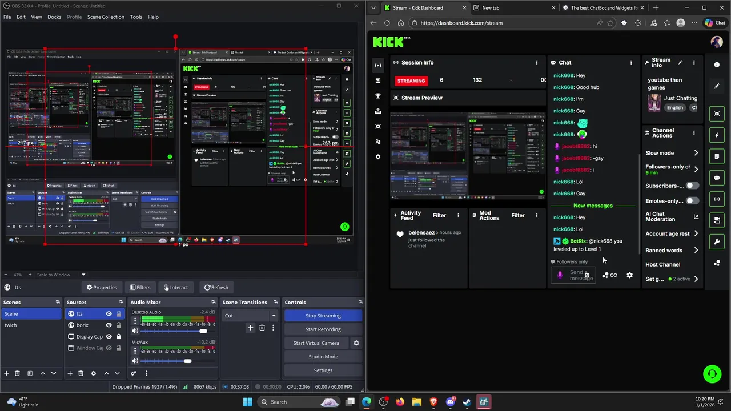Open chat settings gear beside message box
731x411 pixels.
(x=629, y=275)
